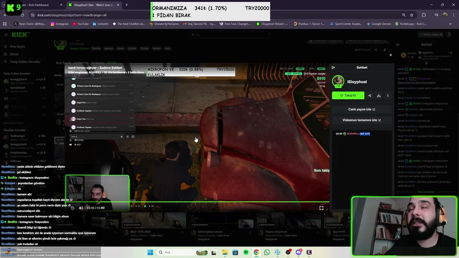Download the clip

tap(379, 96)
